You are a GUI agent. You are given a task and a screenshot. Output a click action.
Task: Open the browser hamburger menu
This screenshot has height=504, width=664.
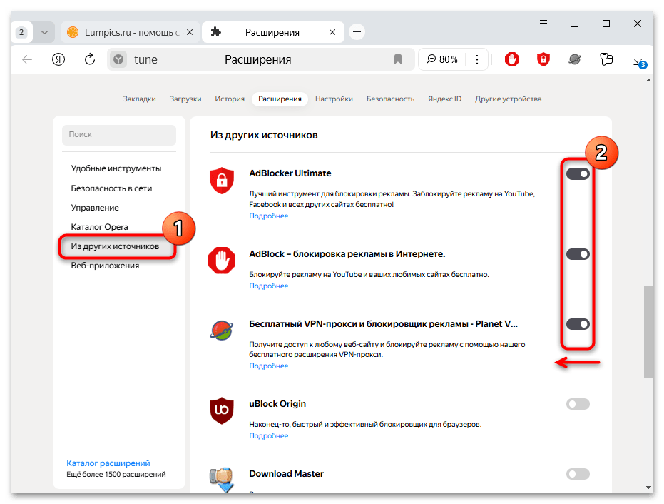[x=543, y=24]
